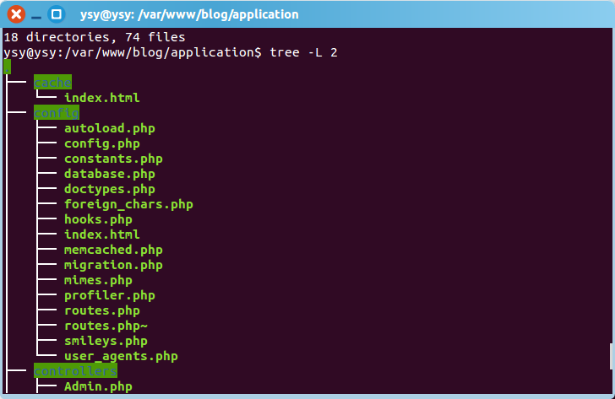This screenshot has height=399, width=615.
Task: Select constants.php in the listing
Action: (113, 159)
